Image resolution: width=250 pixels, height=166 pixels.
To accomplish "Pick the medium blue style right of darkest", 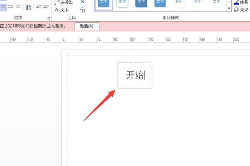I will click(160, 3).
